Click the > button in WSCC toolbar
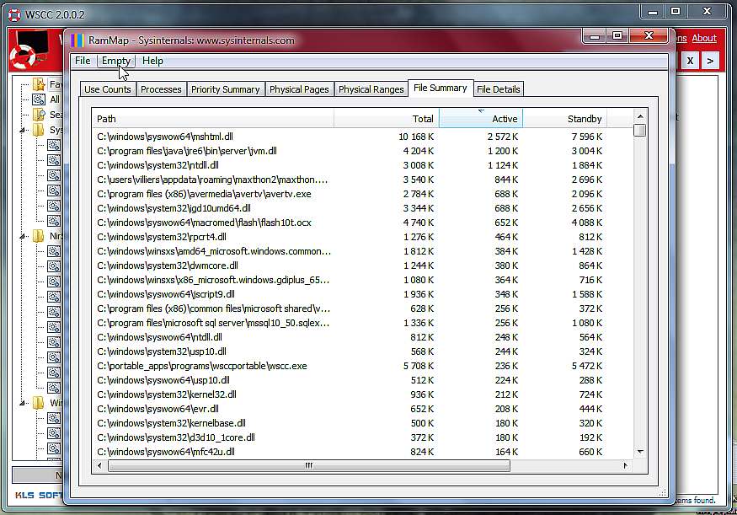The width and height of the screenshot is (737, 515). [x=710, y=61]
